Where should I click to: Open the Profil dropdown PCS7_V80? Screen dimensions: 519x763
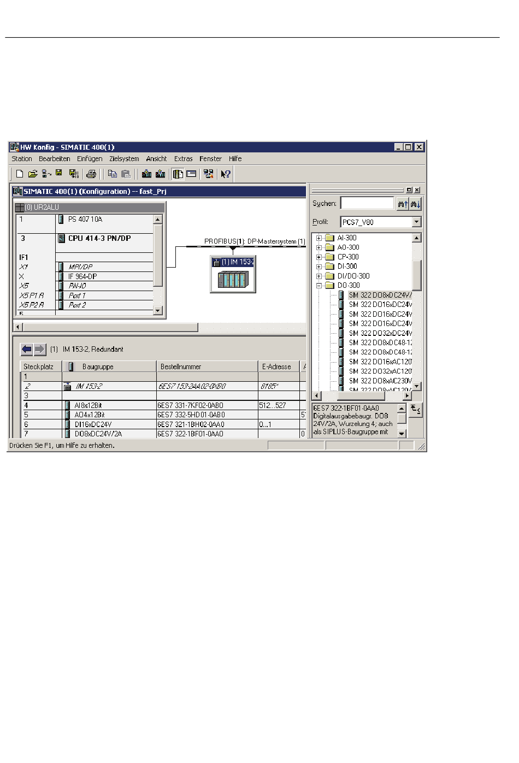(417, 222)
